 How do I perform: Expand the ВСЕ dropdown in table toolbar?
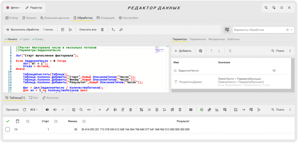point(34,110)
